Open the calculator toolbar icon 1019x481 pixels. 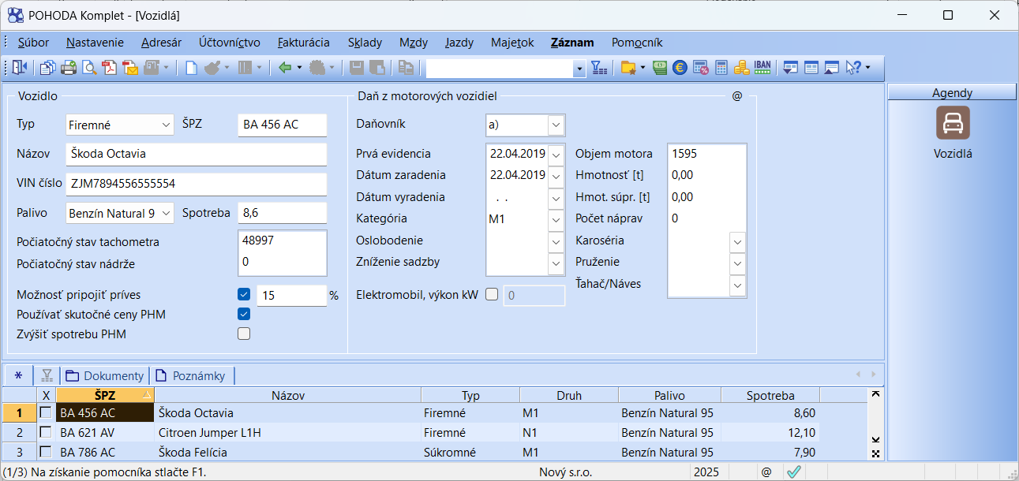click(721, 68)
